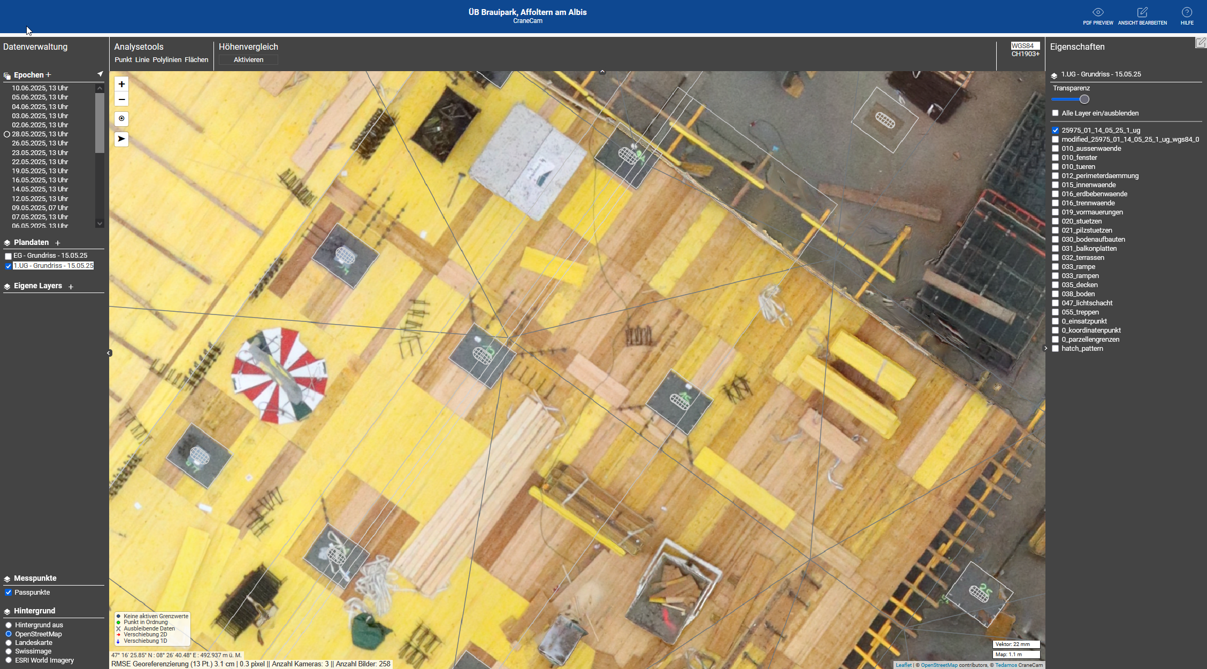Click the map zoom in plus button
The width and height of the screenshot is (1207, 669).
121,84
